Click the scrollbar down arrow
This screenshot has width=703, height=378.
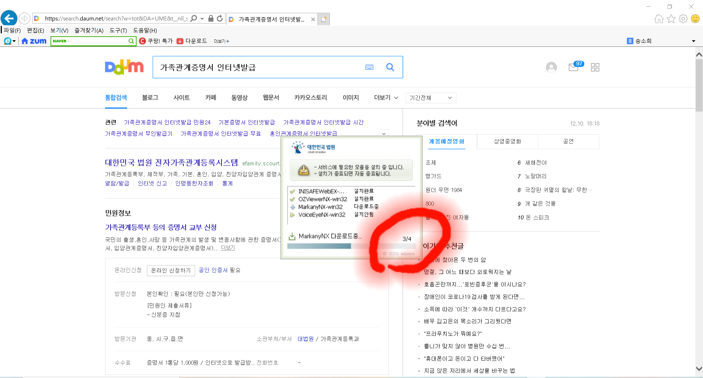point(699,368)
